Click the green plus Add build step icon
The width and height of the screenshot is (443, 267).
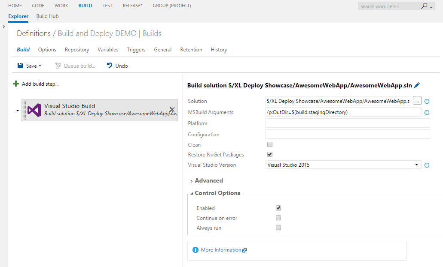click(16, 84)
